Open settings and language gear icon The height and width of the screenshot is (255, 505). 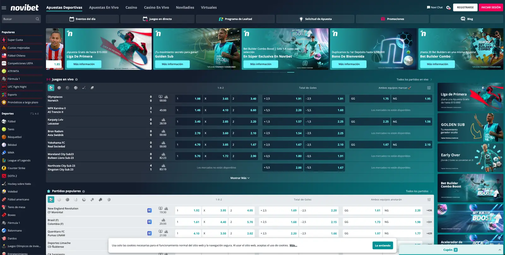[x=448, y=8]
